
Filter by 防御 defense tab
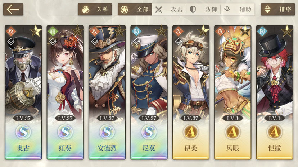(203, 9)
